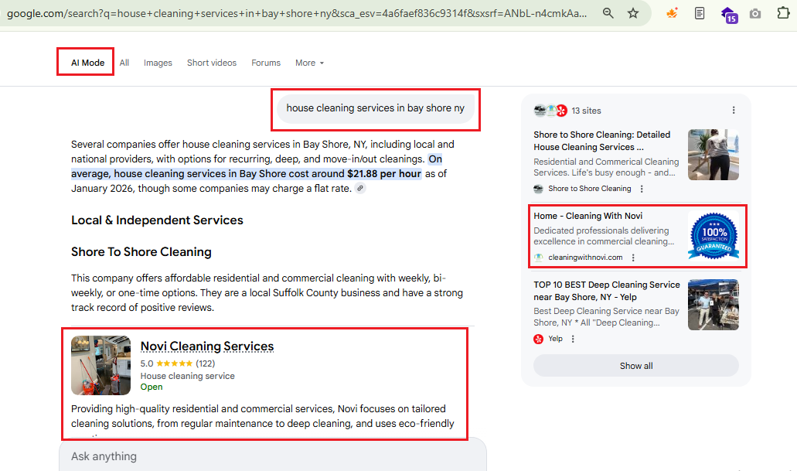Open three-dot menu beside Yelp source
The height and width of the screenshot is (471, 797).
(x=573, y=339)
